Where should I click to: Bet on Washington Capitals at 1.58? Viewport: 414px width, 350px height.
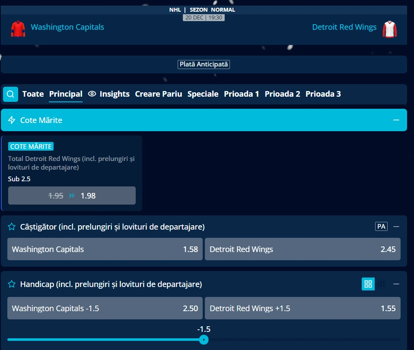(105, 249)
